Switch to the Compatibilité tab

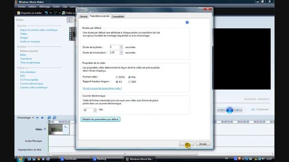118,16
